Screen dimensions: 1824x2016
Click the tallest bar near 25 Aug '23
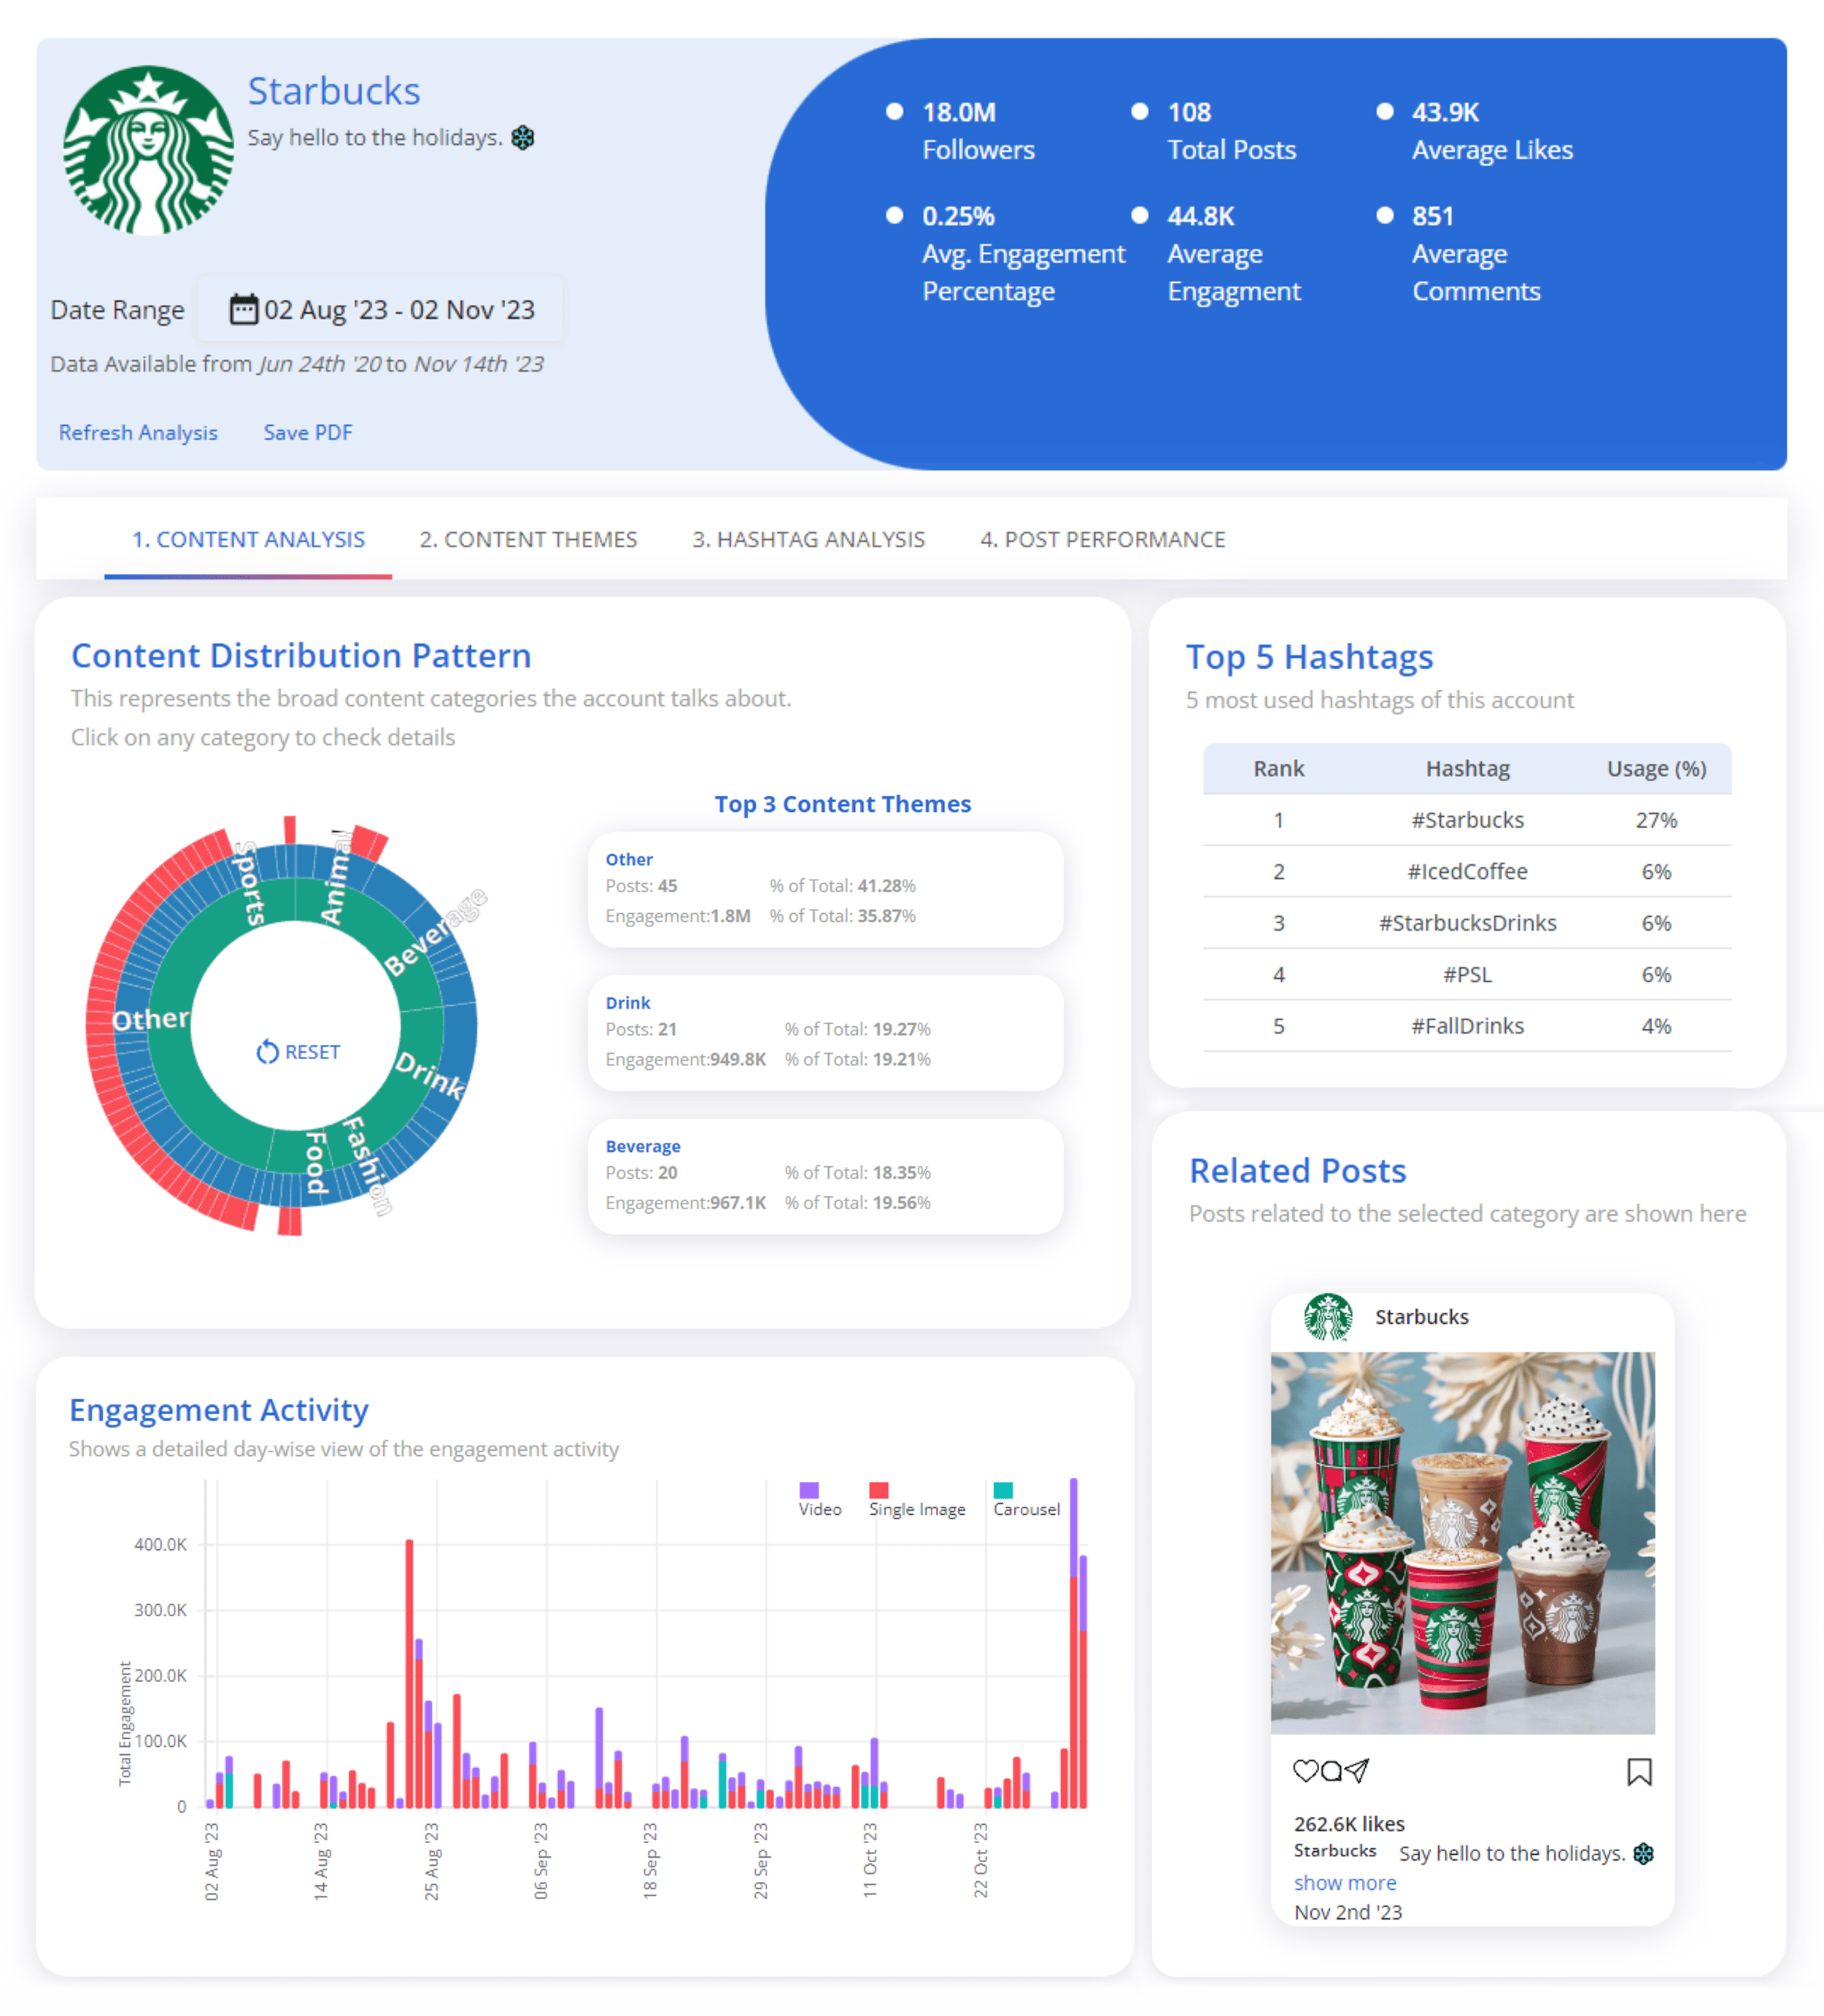pyautogui.click(x=409, y=1673)
